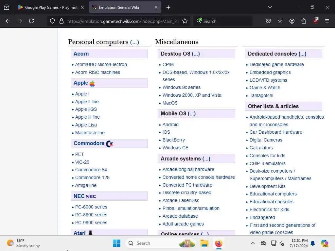Focus the browser Search box

coord(223,21)
